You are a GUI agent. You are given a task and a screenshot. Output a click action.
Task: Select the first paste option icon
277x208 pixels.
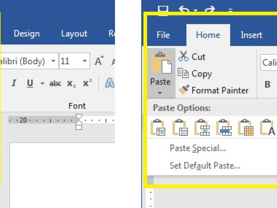click(x=158, y=128)
